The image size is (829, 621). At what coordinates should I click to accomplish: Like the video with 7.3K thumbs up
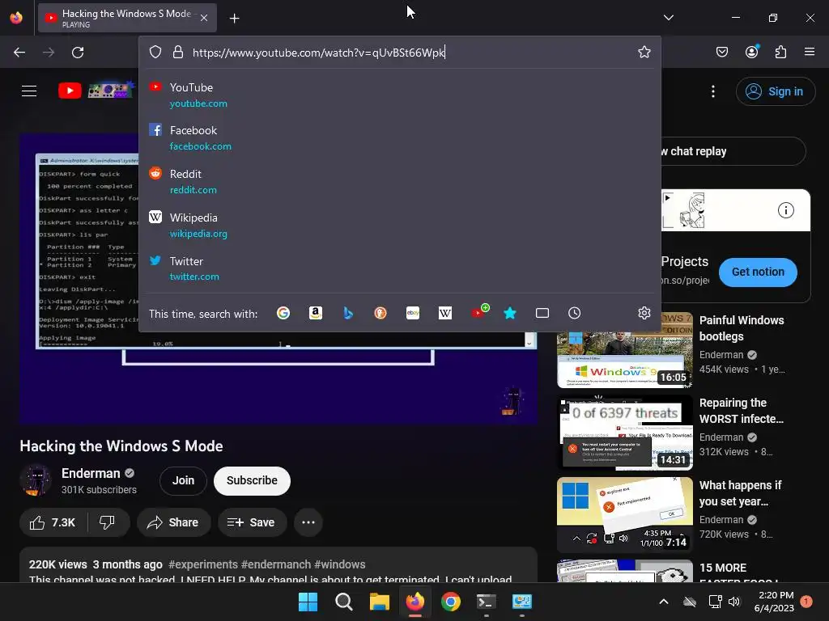point(53,522)
